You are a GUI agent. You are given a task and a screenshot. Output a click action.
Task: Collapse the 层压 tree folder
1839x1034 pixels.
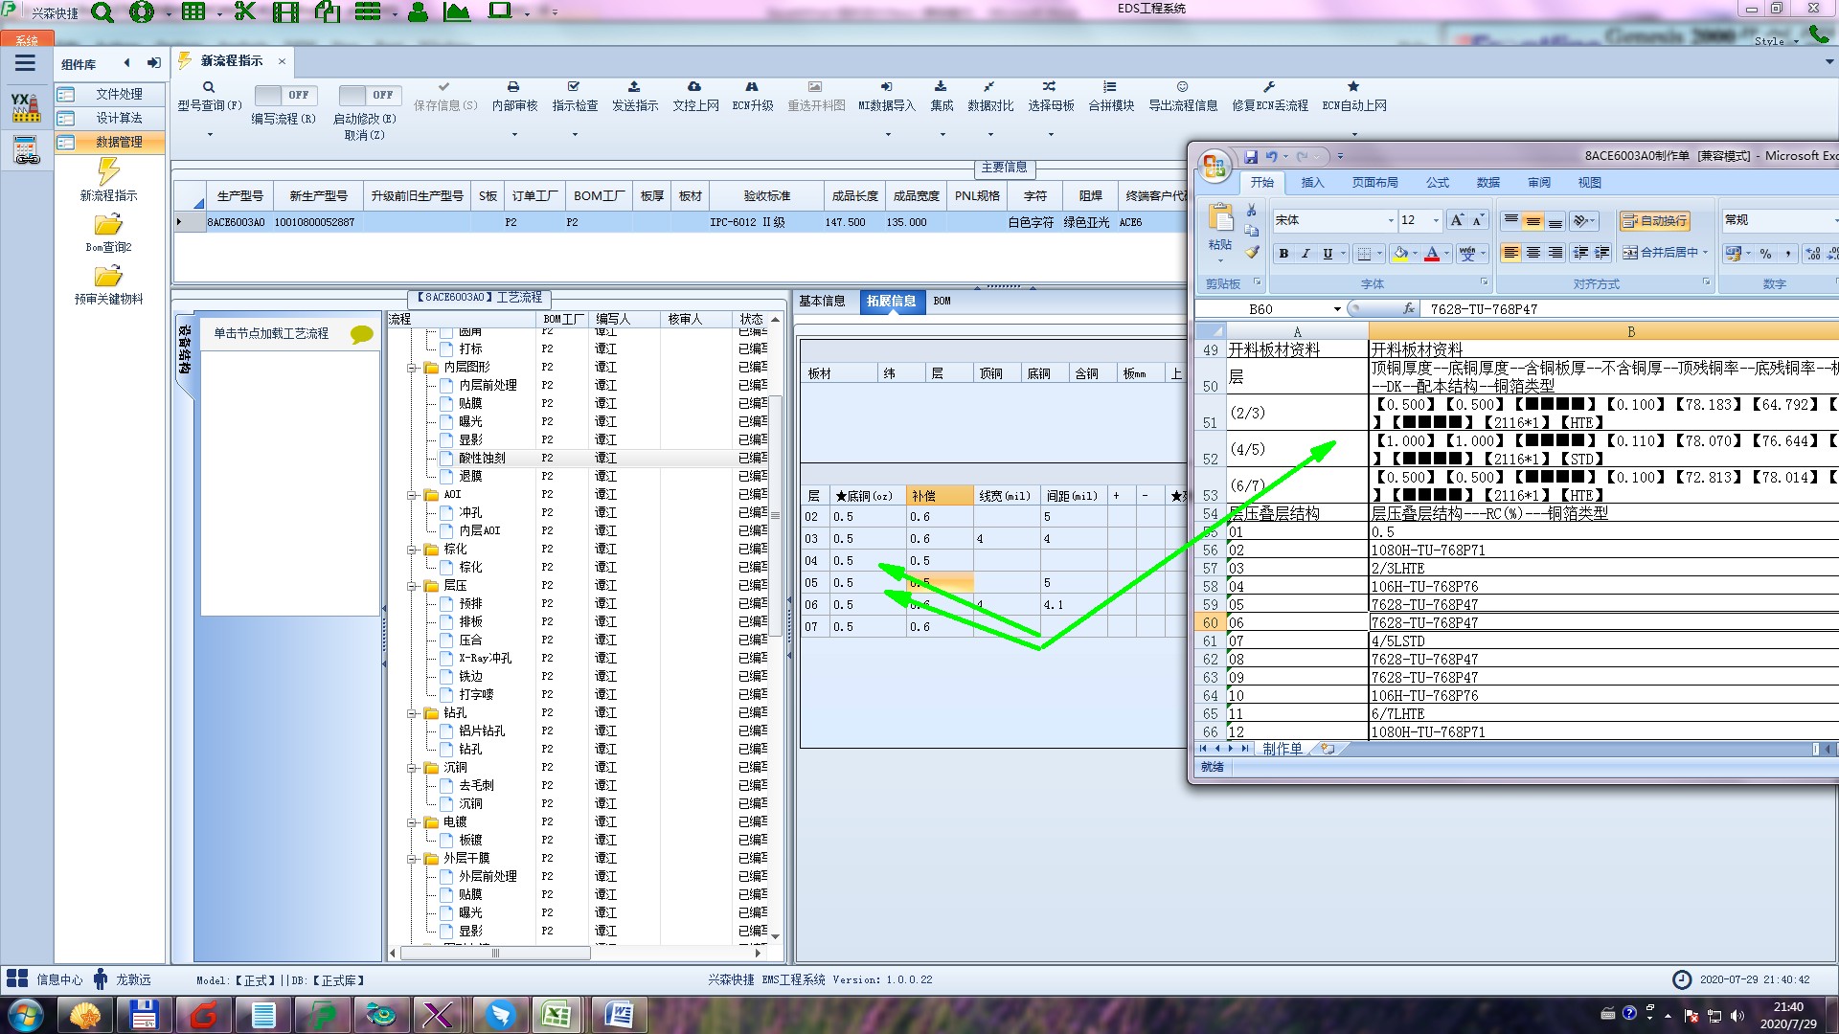click(412, 586)
